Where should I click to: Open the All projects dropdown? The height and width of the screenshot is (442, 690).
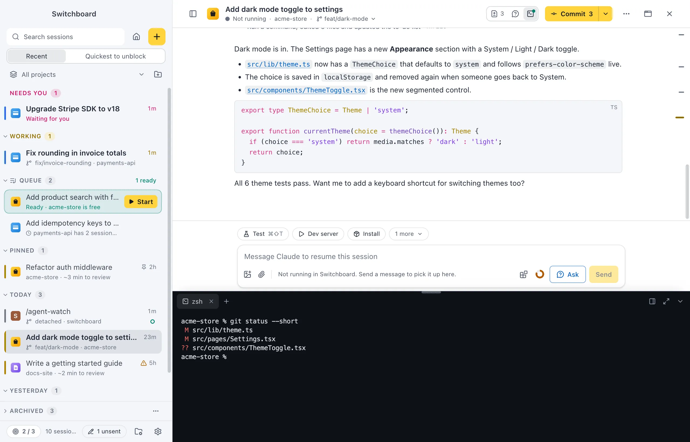77,75
